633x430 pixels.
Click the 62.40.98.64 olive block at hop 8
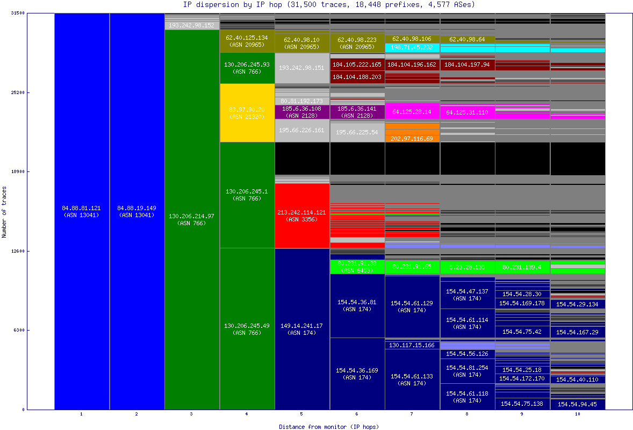[x=467, y=39]
